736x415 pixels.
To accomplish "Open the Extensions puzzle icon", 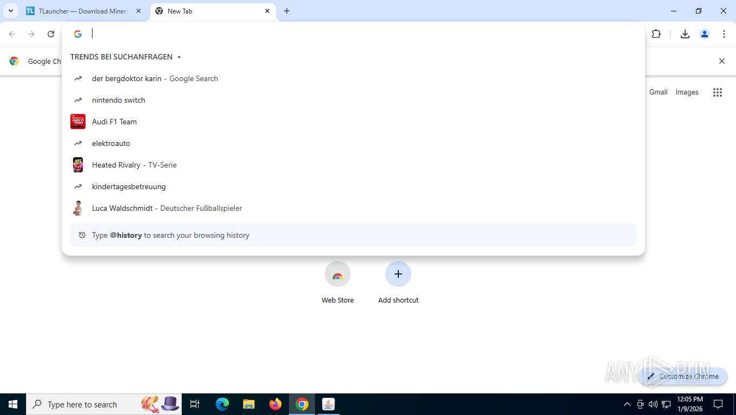I will tap(656, 34).
